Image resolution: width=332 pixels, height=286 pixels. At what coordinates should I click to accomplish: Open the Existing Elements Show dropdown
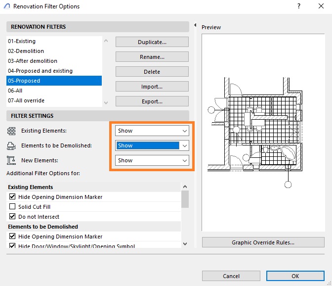point(152,131)
